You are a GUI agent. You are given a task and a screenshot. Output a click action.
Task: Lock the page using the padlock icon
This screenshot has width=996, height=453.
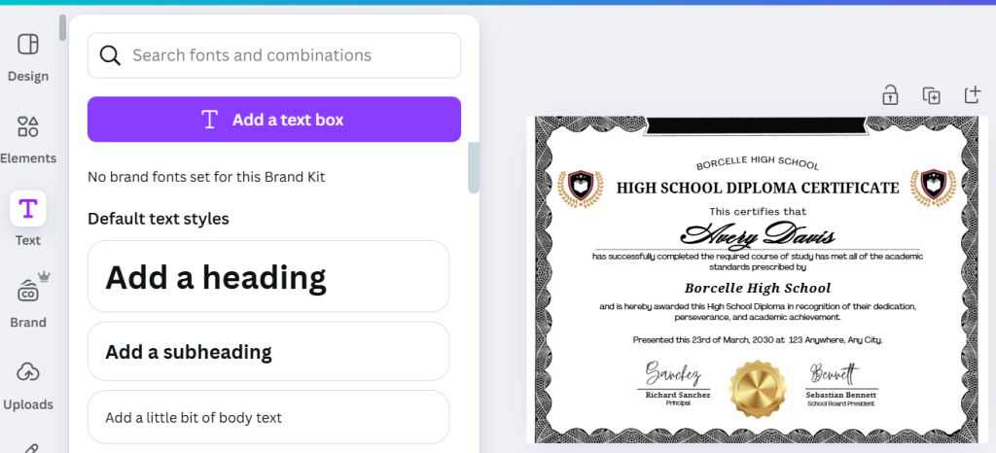coord(890,94)
